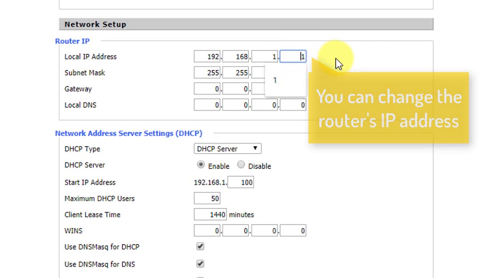Open the DHCP Type dropdown

pos(228,149)
